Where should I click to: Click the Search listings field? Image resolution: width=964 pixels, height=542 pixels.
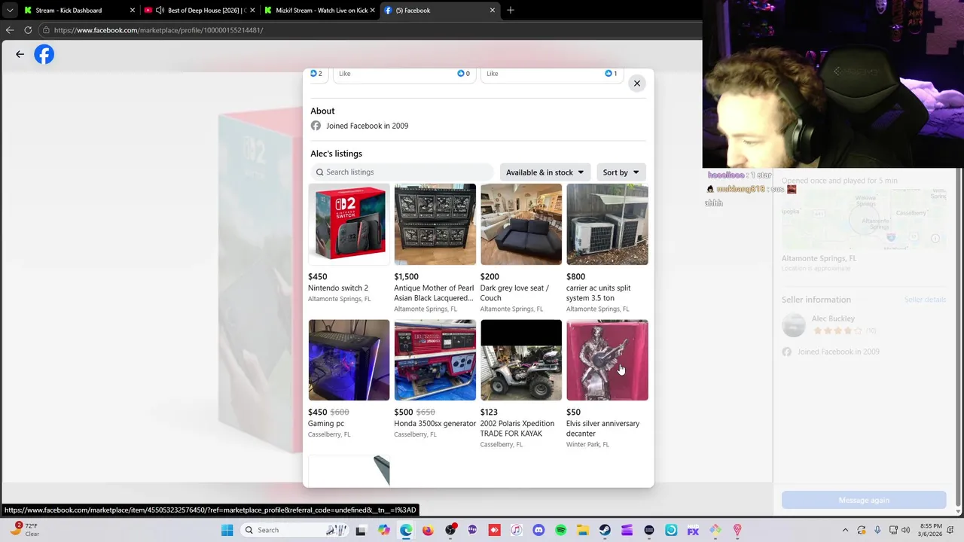pyautogui.click(x=401, y=172)
